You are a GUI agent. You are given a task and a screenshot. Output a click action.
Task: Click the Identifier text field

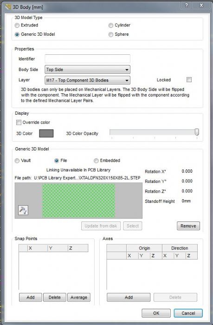point(87,58)
